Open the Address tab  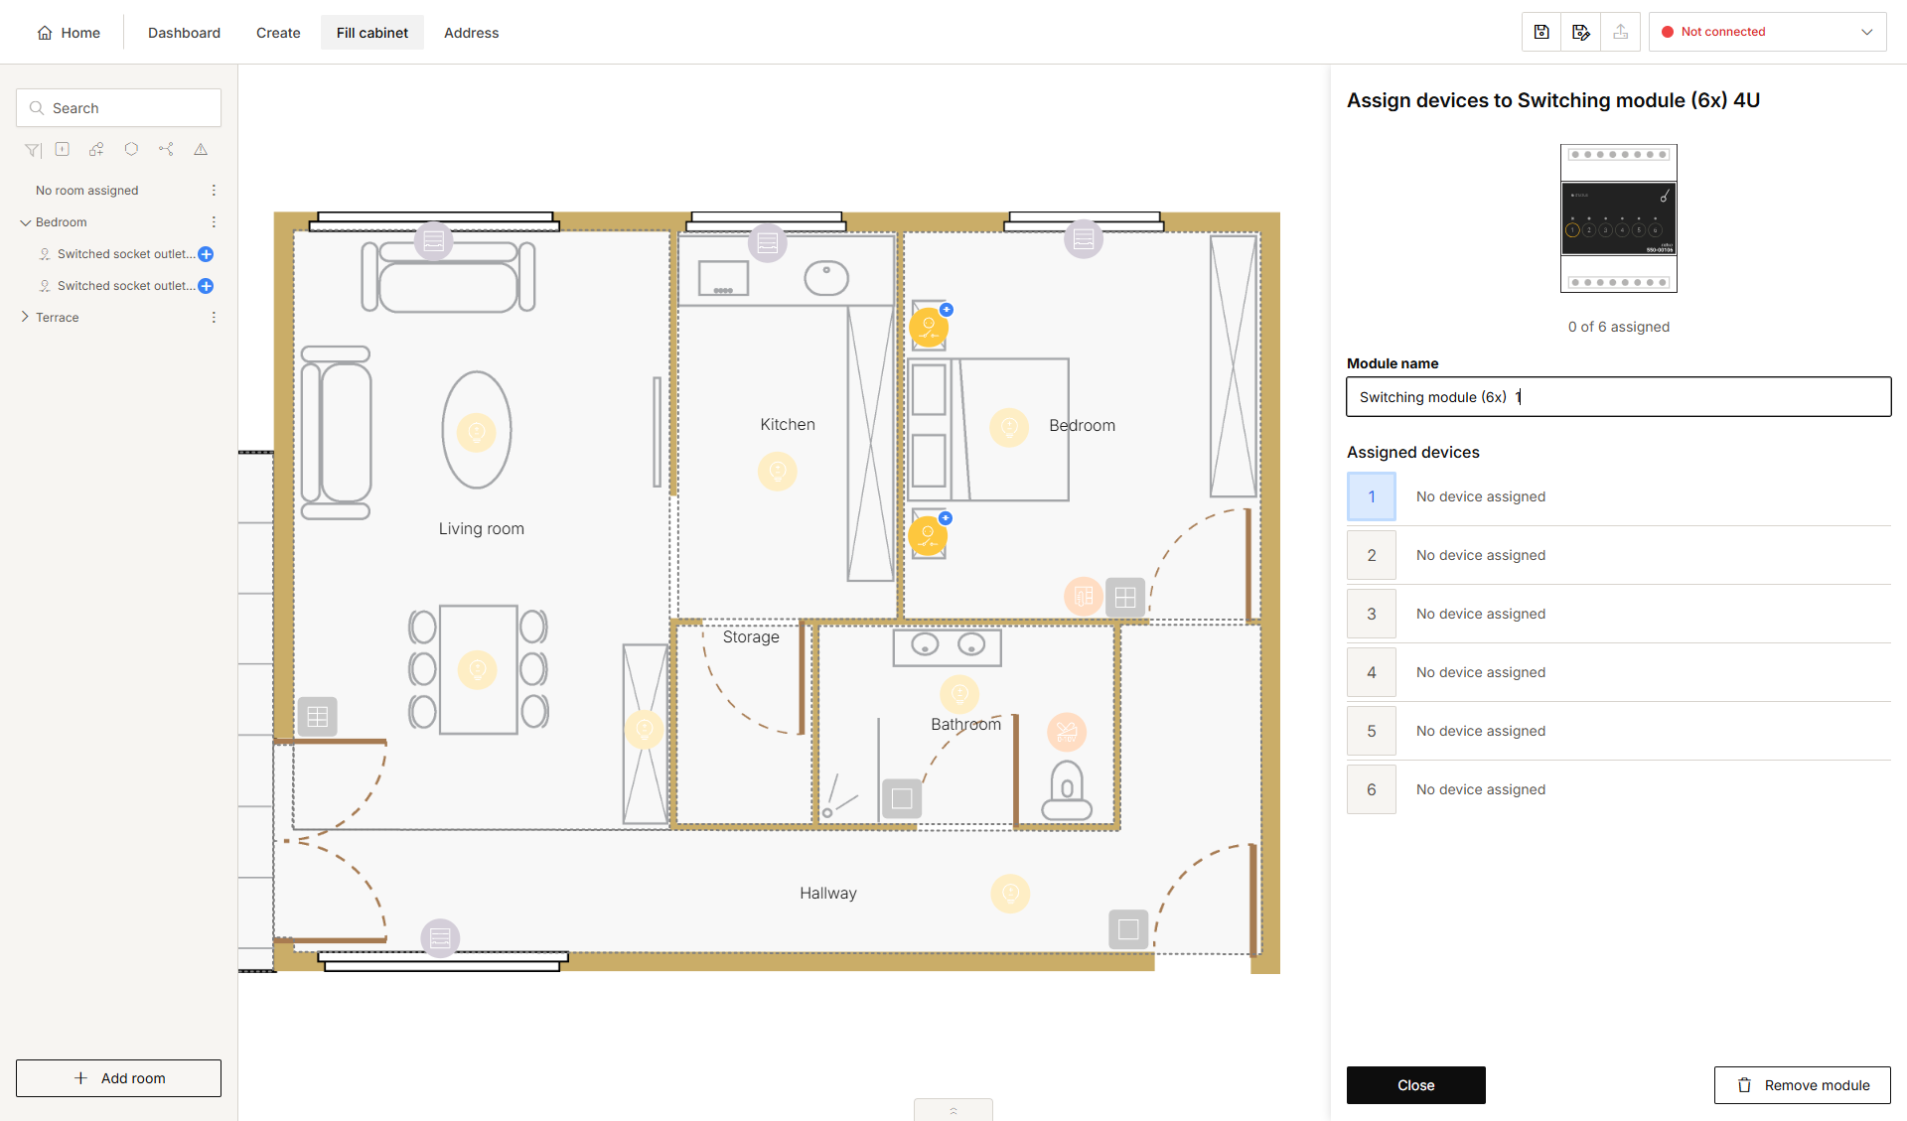(x=471, y=33)
